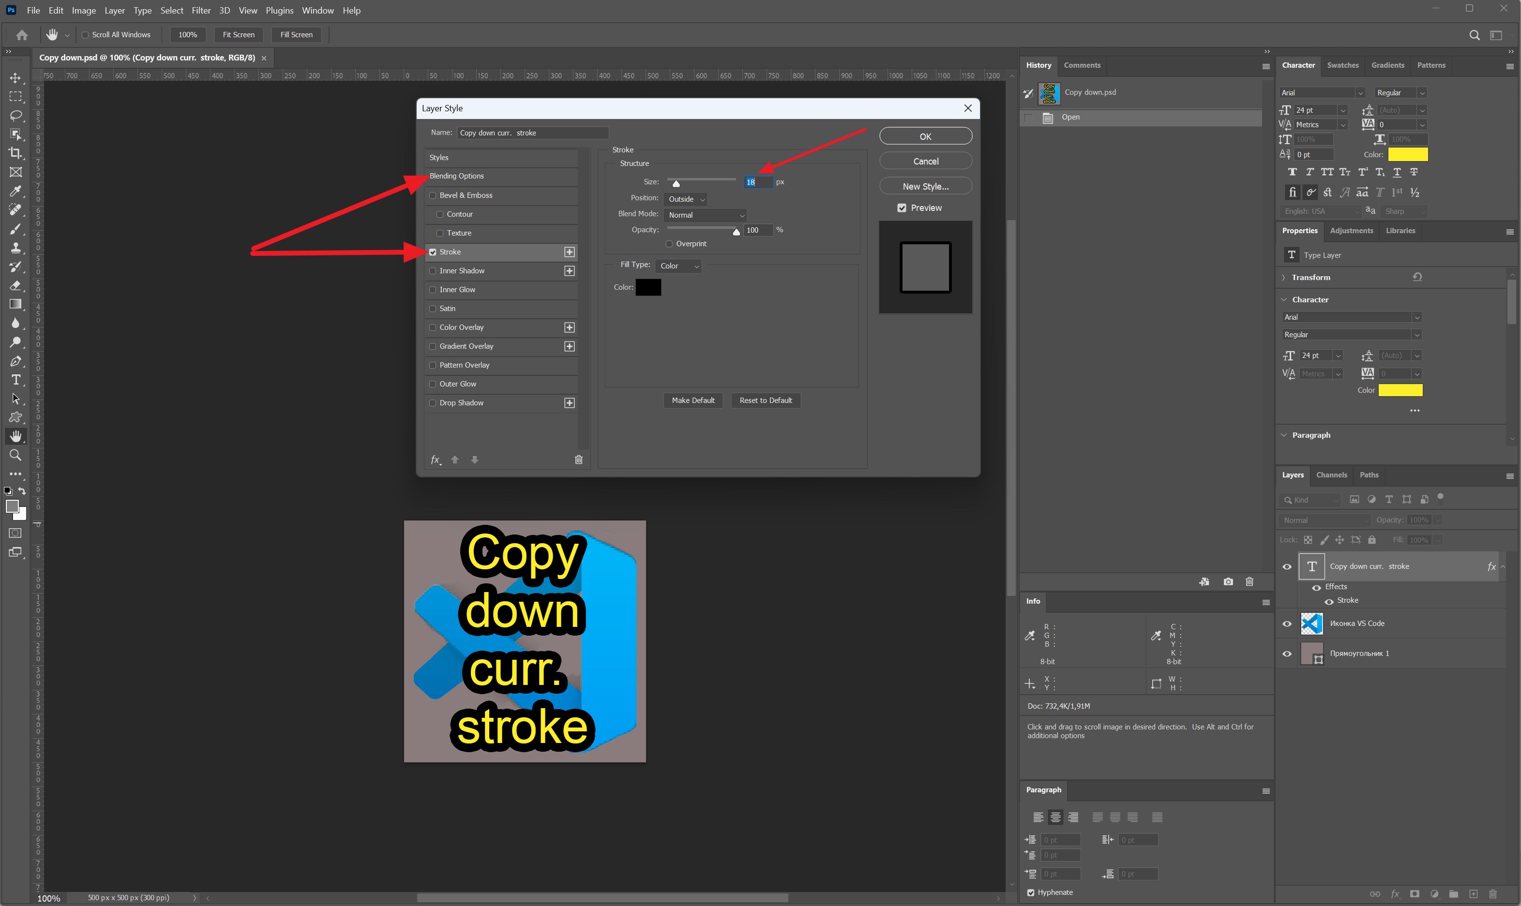Open the Window menu

coord(317,10)
